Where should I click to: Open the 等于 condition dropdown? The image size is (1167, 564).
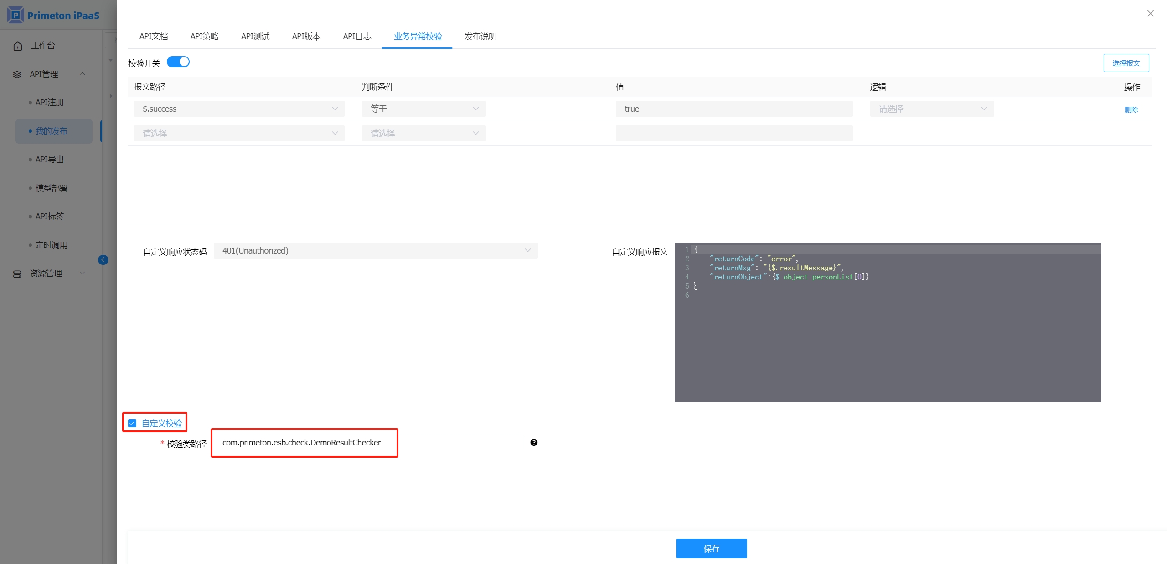pyautogui.click(x=423, y=109)
